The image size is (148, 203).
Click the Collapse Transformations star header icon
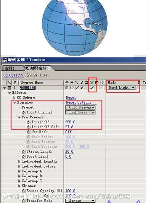[x=72, y=82]
